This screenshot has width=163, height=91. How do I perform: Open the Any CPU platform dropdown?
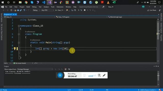point(48,10)
